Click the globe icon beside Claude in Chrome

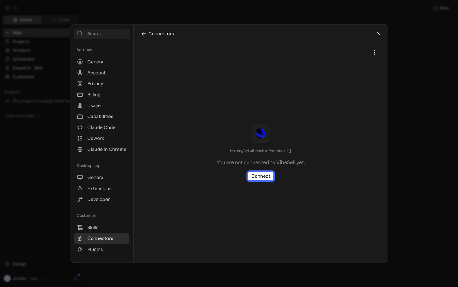[x=80, y=149]
